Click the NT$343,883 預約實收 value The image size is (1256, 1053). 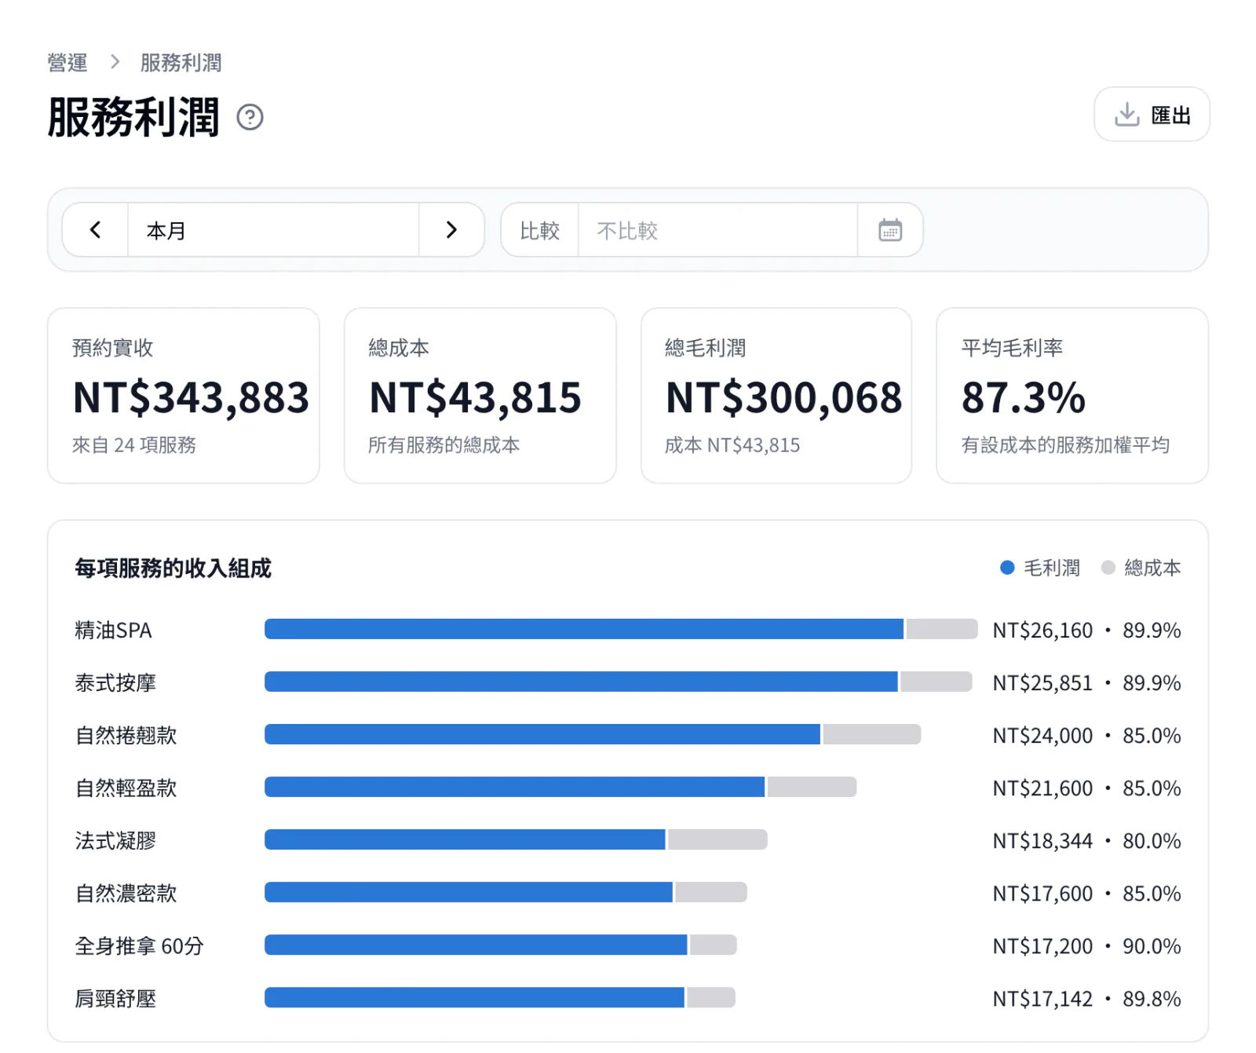(x=191, y=397)
